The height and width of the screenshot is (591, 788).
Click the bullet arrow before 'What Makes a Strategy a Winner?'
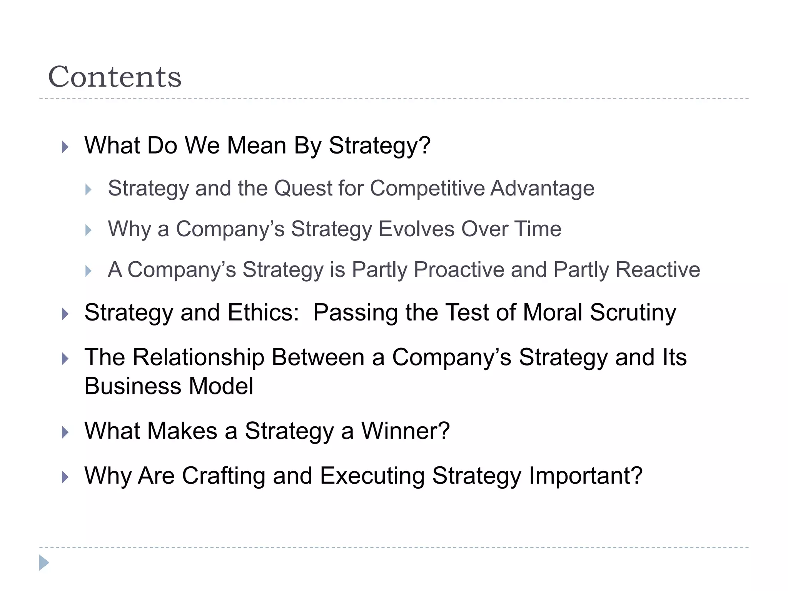point(65,432)
